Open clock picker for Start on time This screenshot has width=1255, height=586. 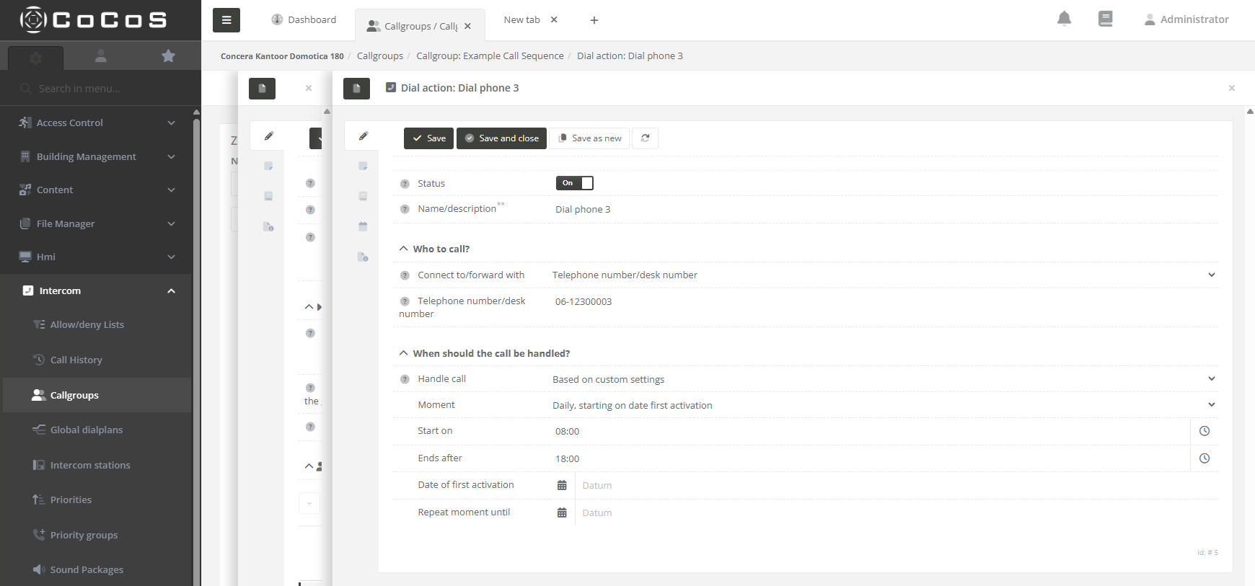pos(1204,431)
